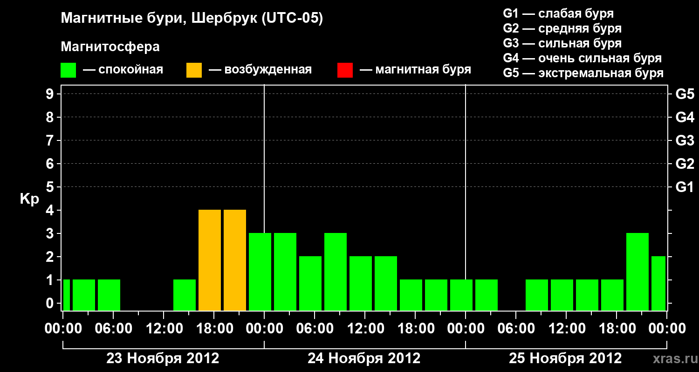The image size is (699, 372).
Task: Click orange Kp 4 bar ending near 18:00
Action: [210, 260]
